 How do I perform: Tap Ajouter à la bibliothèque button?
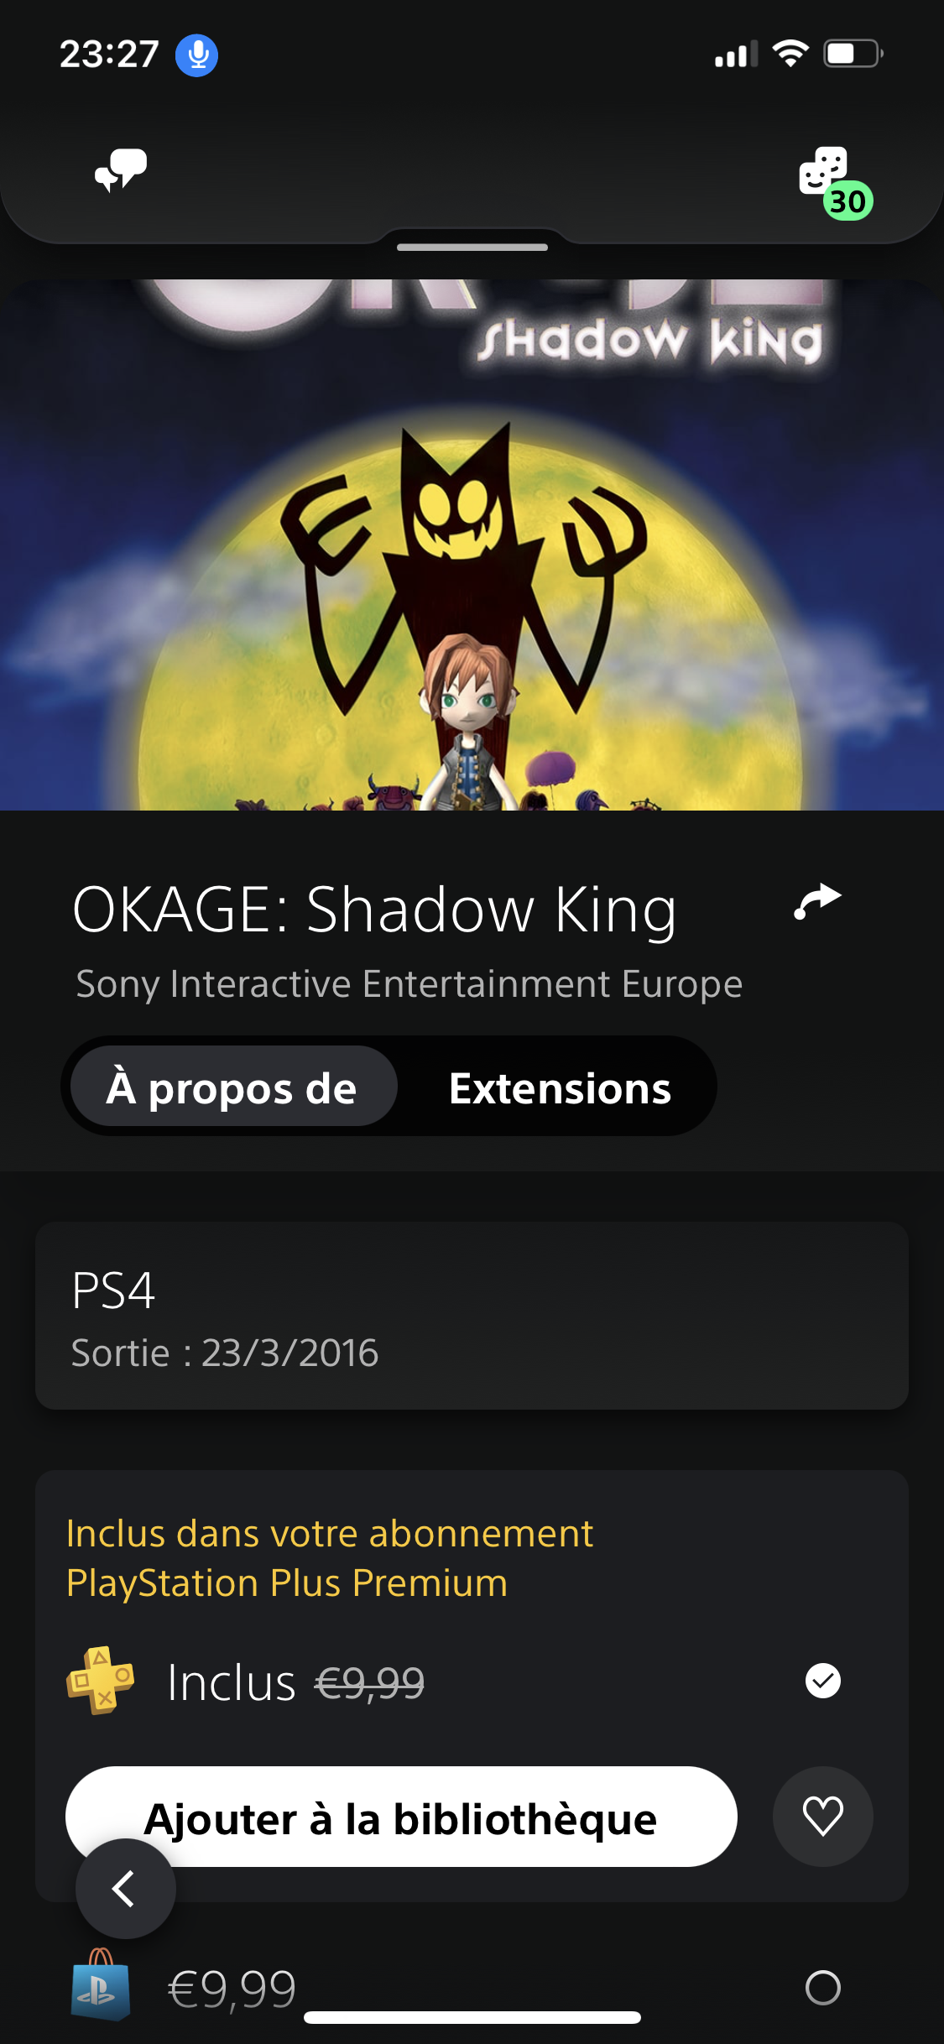[x=401, y=1817]
